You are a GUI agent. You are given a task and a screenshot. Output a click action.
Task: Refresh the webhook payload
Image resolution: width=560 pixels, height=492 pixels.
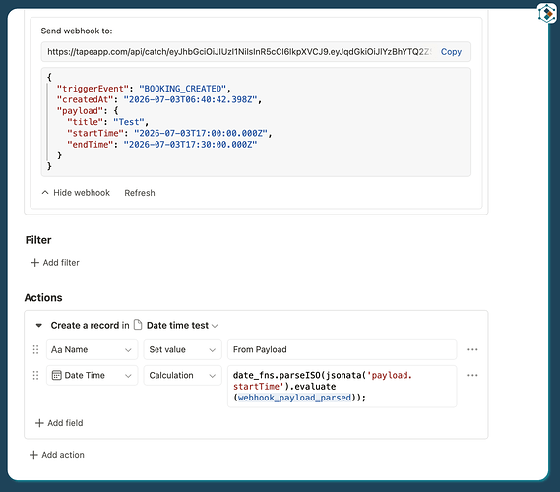140,193
